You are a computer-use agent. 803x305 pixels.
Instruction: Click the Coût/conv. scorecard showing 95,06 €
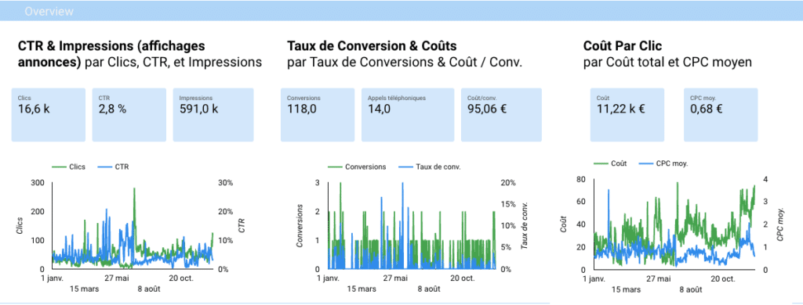[501, 115]
